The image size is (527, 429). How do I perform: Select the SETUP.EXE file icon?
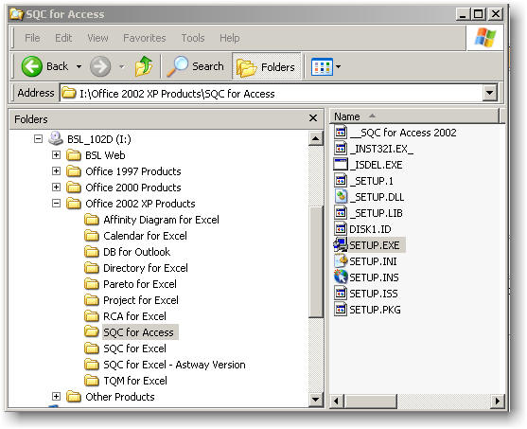pyautogui.click(x=341, y=245)
